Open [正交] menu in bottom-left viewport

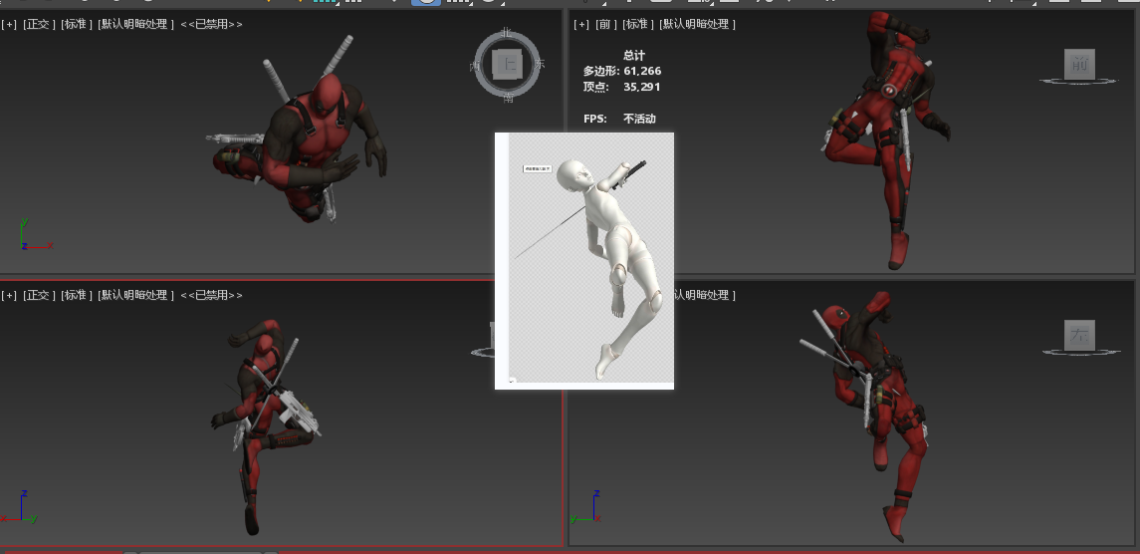pyautogui.click(x=39, y=295)
